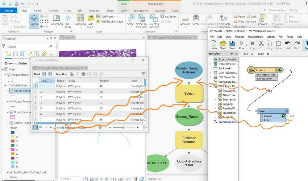Click the Attributes button in Selection group
This screenshot has height=181, width=308.
pos(169,16)
